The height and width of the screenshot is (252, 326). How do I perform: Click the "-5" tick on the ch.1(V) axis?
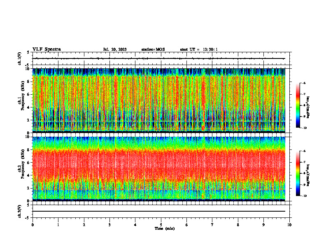28,65
